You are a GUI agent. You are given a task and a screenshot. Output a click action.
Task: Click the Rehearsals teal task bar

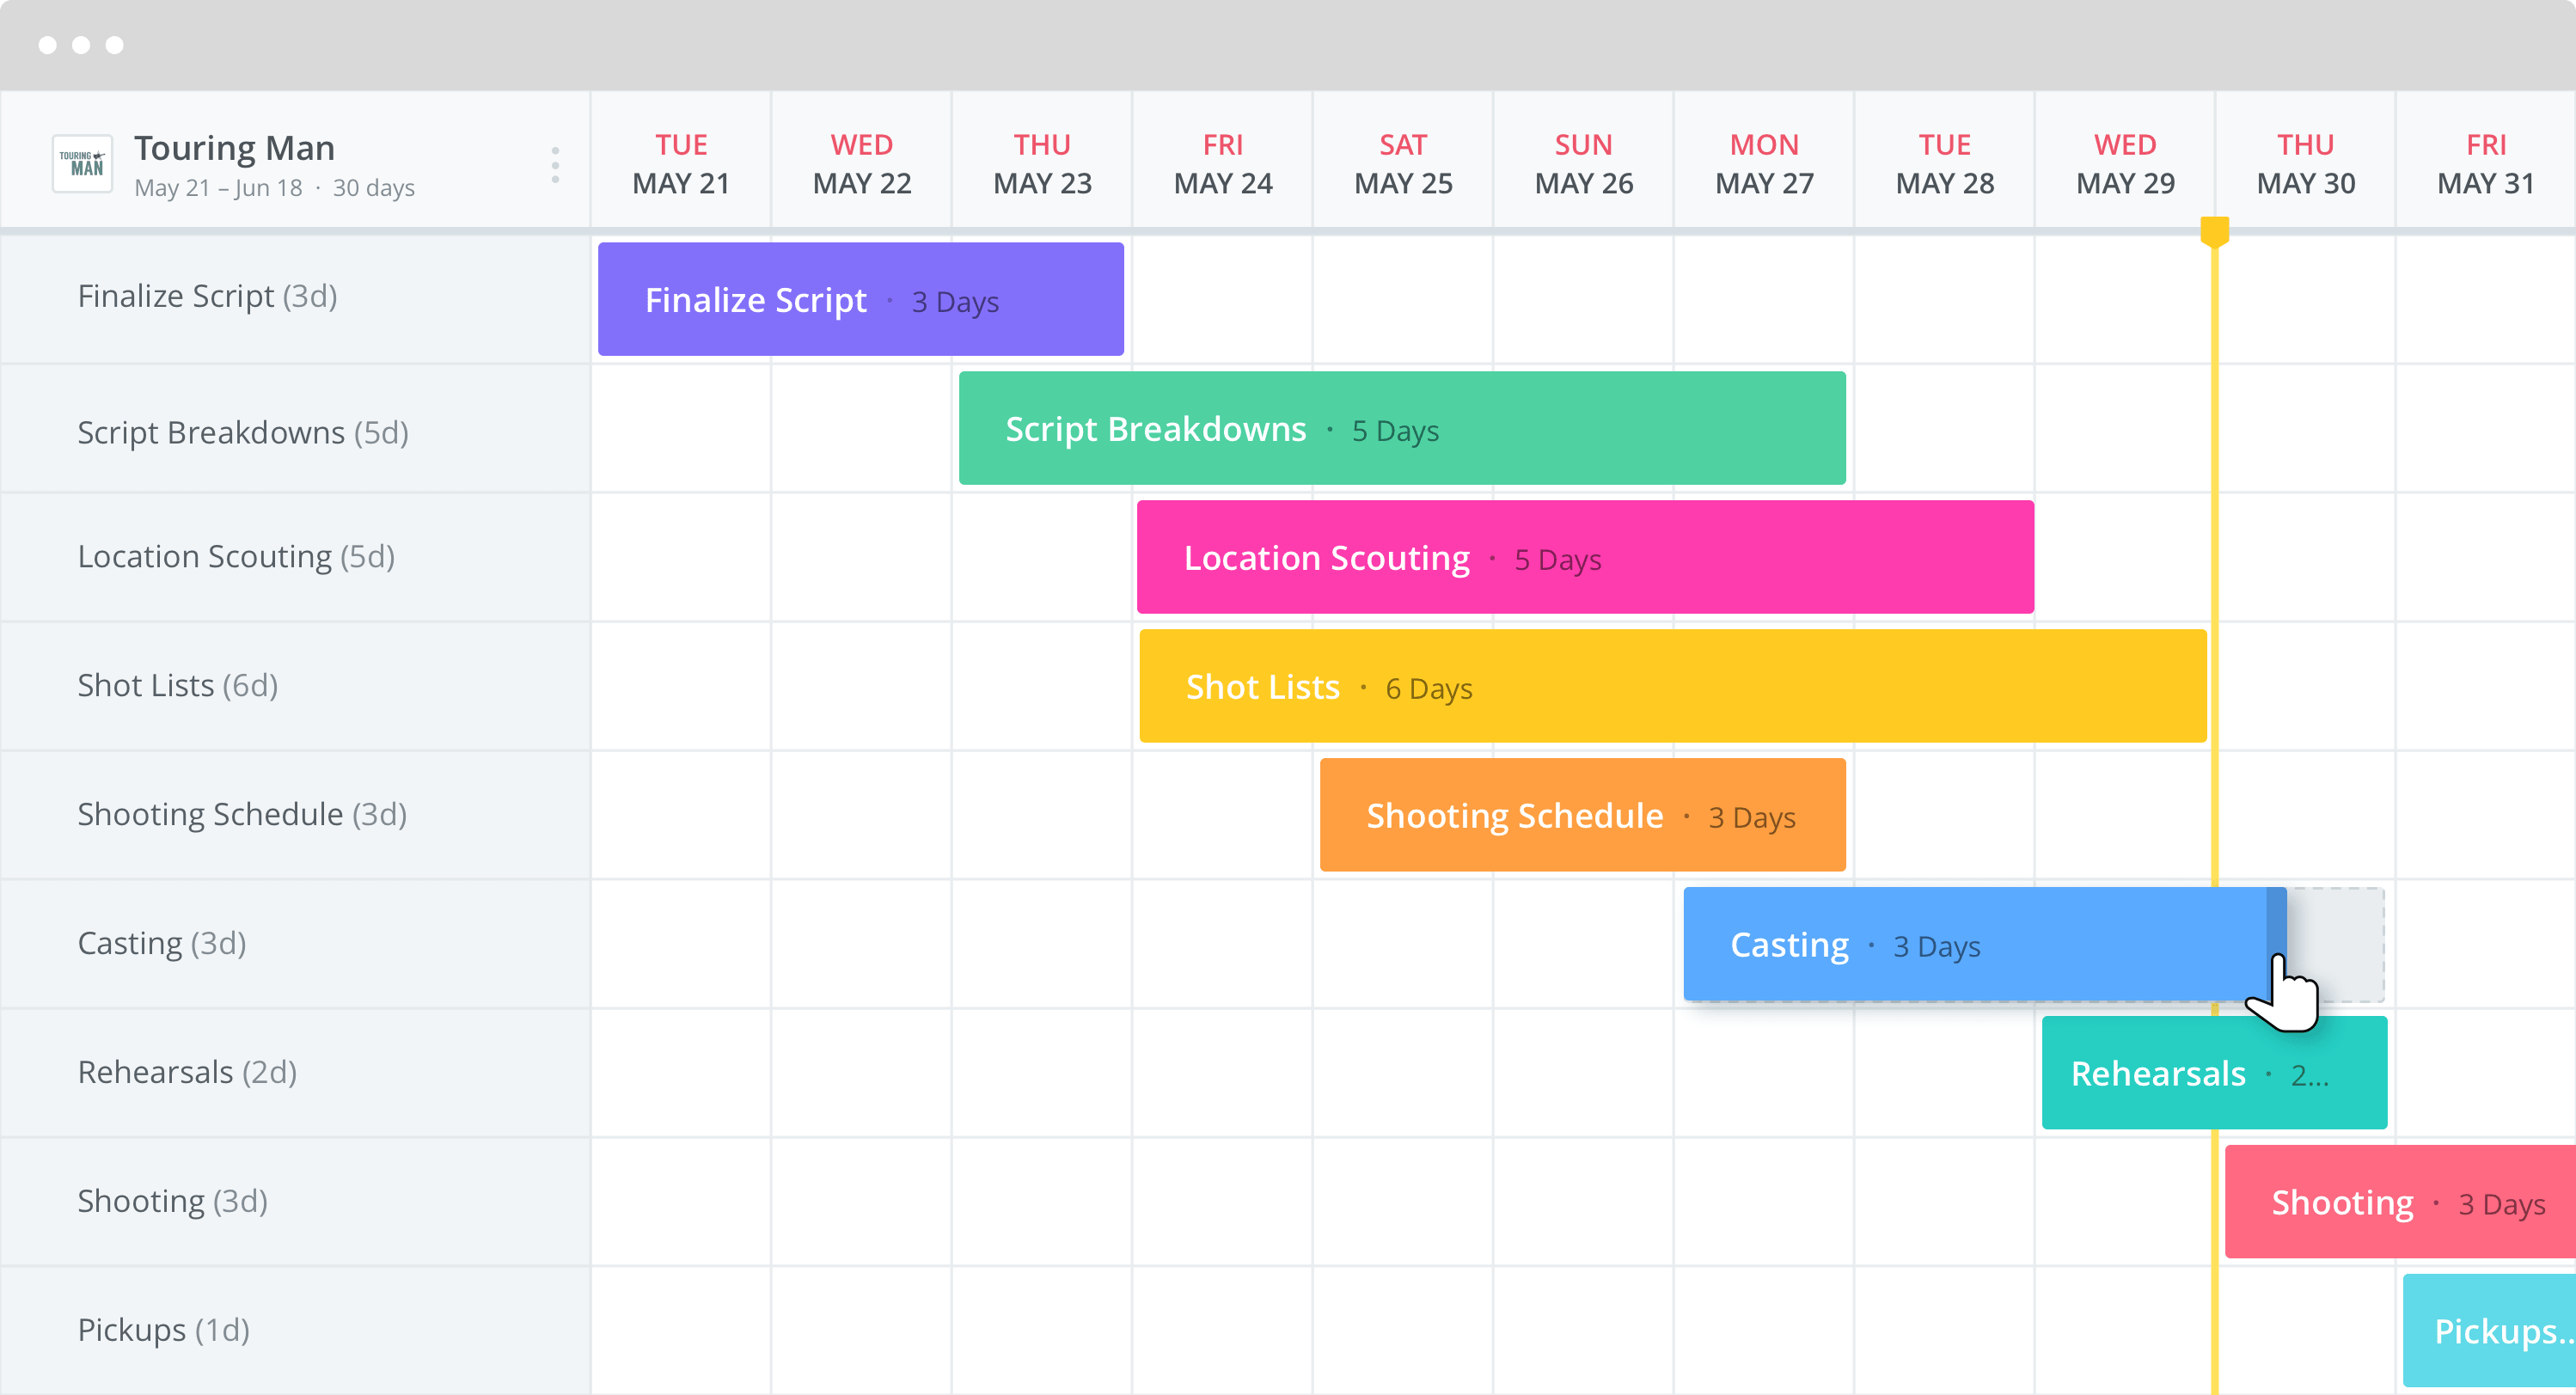coord(2213,1074)
